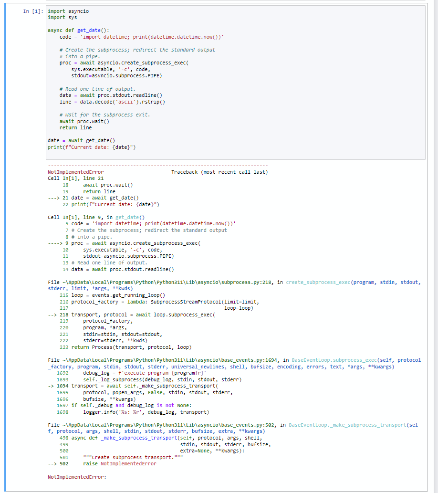Click 'line = data.decode('ascii').rstrip()' line
The height and width of the screenshot is (493, 438).
(112, 102)
